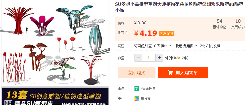Click the 集分宝 payment label
This screenshot has height=111, width=245.
(x=146, y=99)
